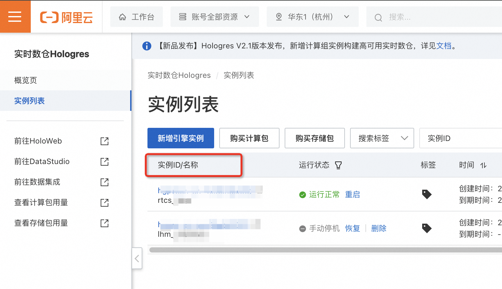Click 恢复 for the lhm instance
502x289 pixels.
[x=353, y=228]
